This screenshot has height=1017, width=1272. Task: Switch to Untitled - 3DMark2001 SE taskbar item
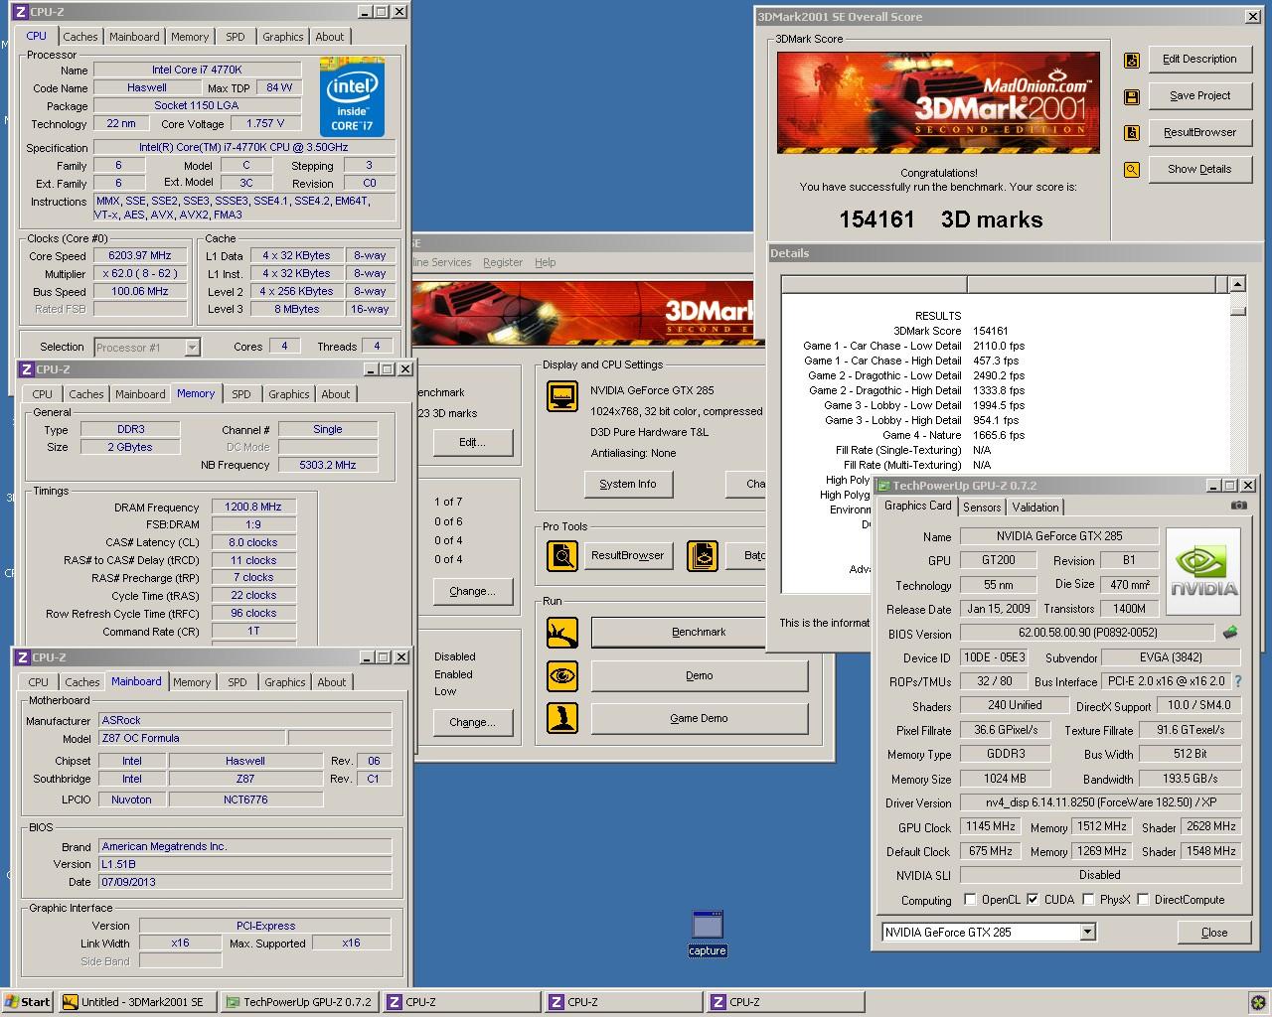(137, 1002)
